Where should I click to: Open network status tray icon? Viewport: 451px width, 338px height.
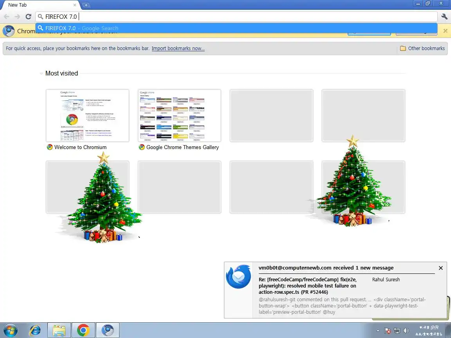click(x=397, y=331)
